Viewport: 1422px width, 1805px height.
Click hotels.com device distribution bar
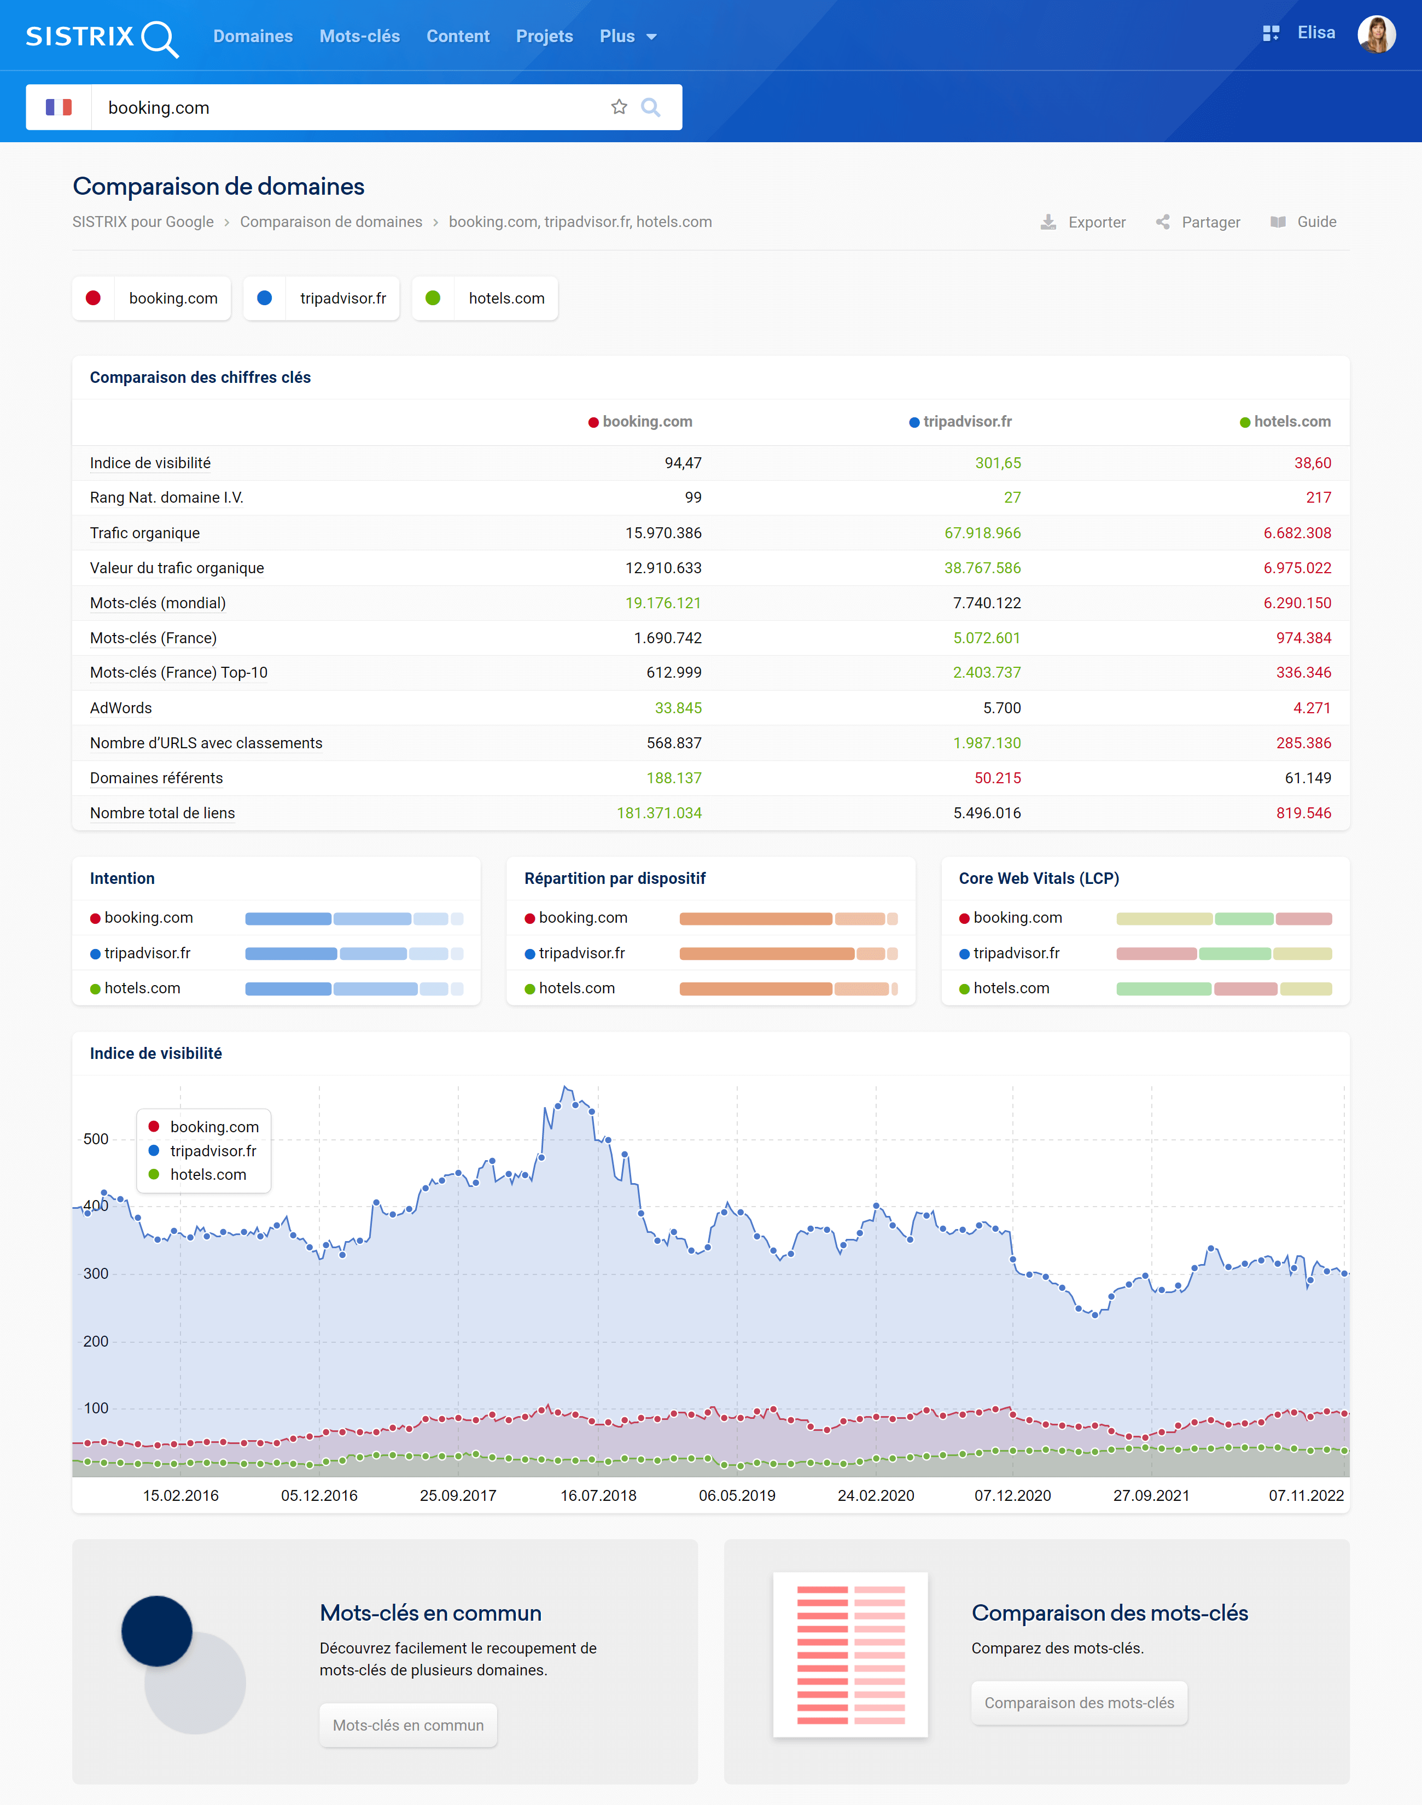click(789, 988)
